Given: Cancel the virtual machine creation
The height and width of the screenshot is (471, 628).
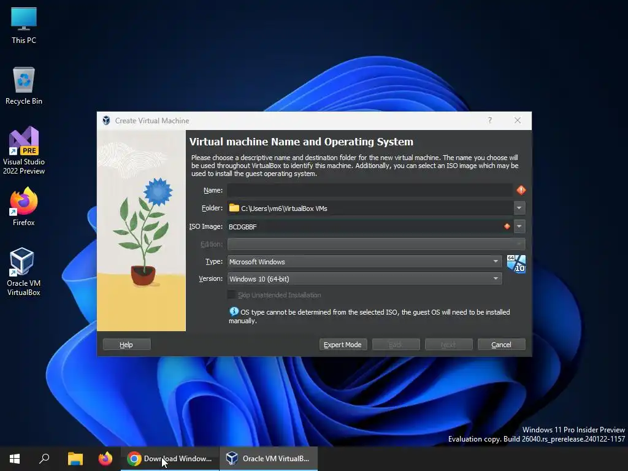Looking at the screenshot, I should point(502,345).
